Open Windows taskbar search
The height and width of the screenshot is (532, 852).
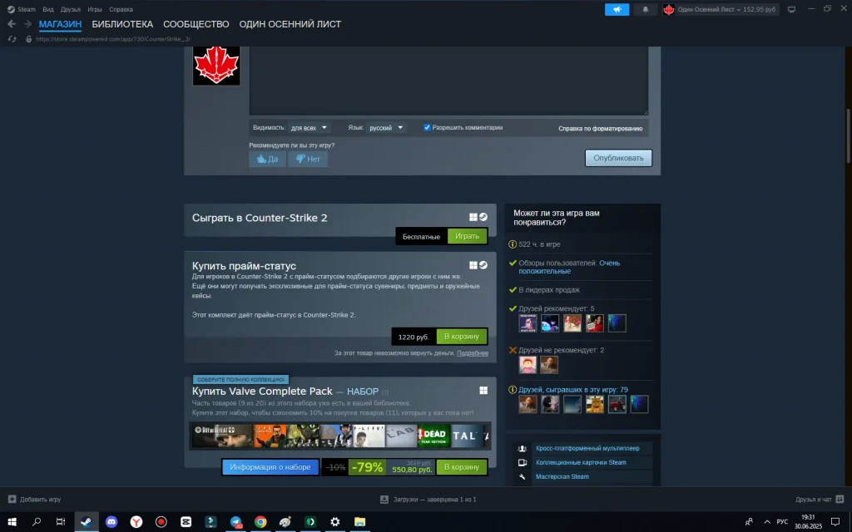[37, 522]
